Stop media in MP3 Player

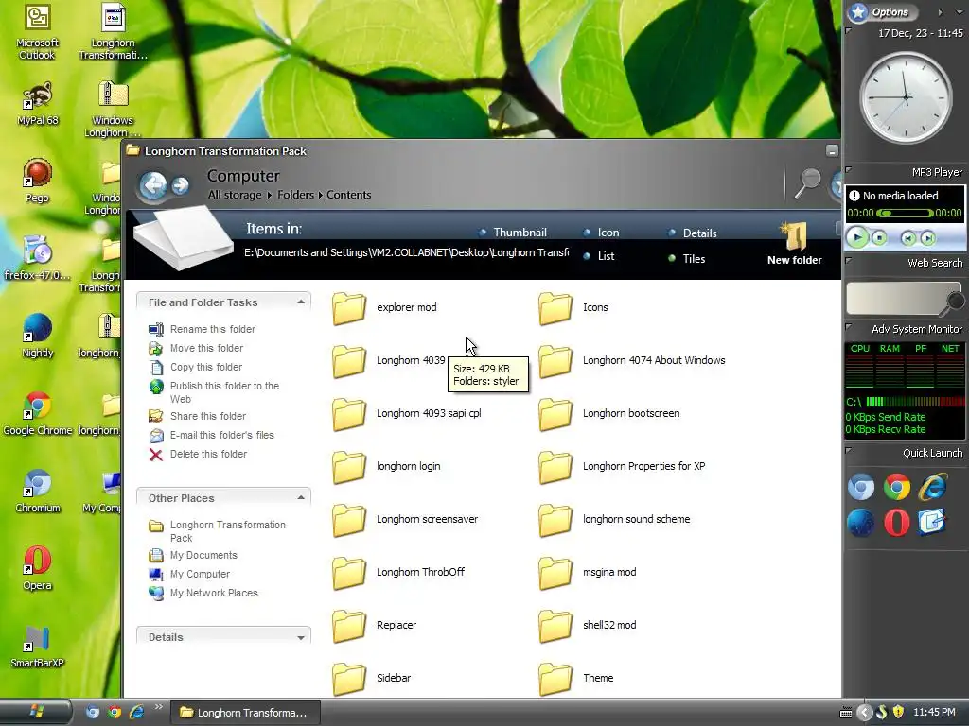tap(879, 237)
